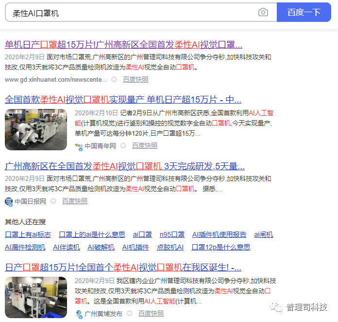Open 百度快照 for the xinhuanet result
Image resolution: width=338 pixels, height=322 pixels.
[135, 79]
